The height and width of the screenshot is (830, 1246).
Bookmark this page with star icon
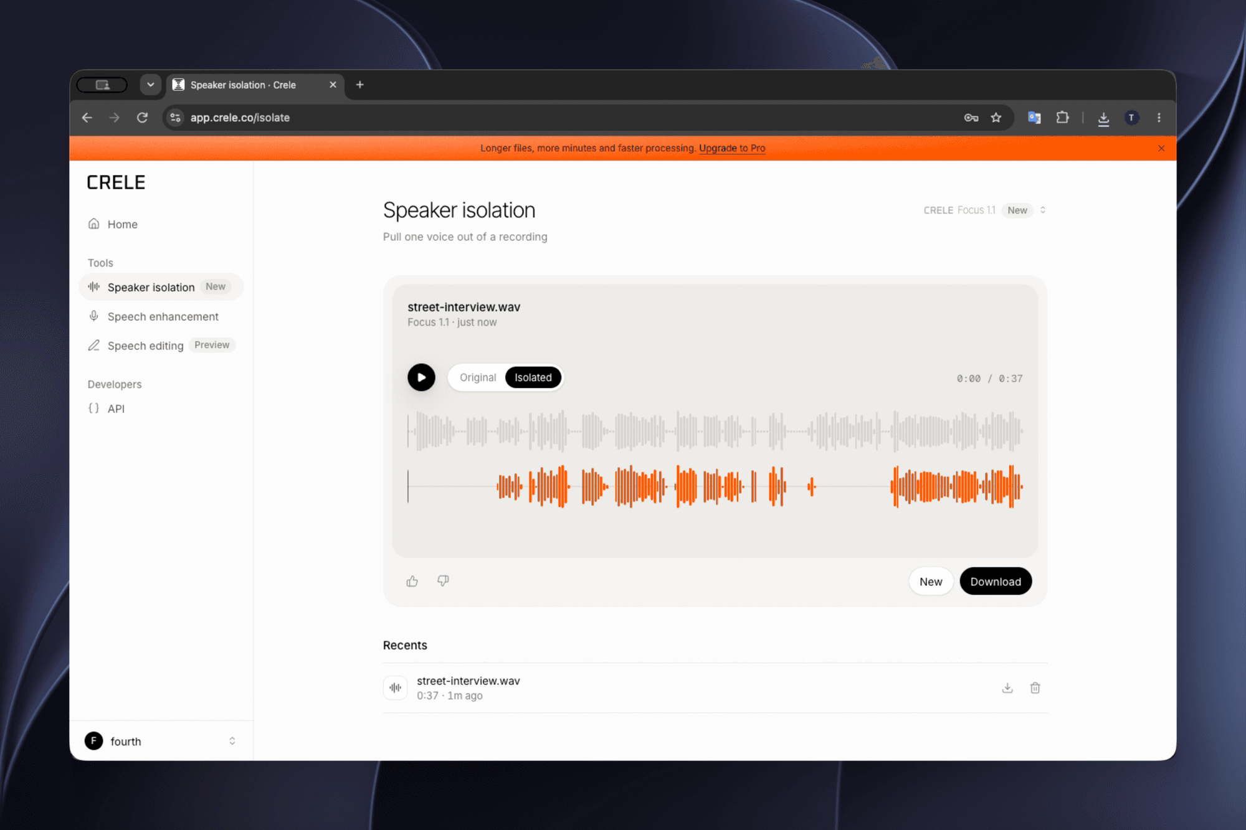tap(996, 118)
